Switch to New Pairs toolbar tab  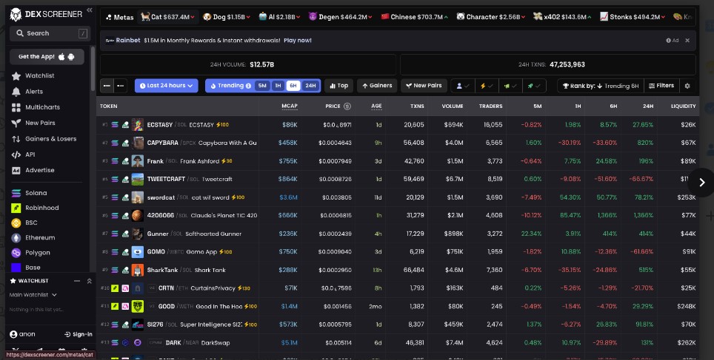pos(424,86)
